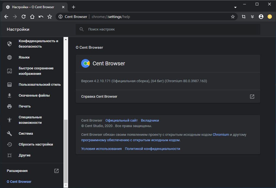Screen dimensions: 276x188
Task: Click the bookmarks star in the toolbar
Action: tap(50, 17)
